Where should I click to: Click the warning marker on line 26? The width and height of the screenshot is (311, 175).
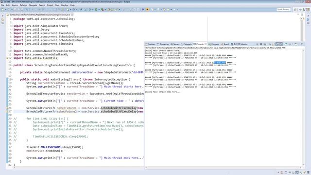pyautogui.click(x=7, y=108)
